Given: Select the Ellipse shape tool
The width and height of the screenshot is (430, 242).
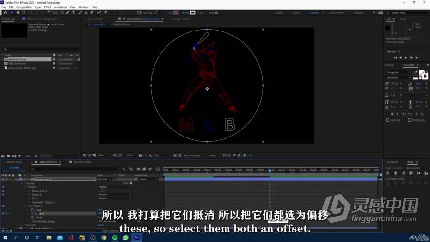Looking at the screenshot, I should pyautogui.click(x=62, y=12).
